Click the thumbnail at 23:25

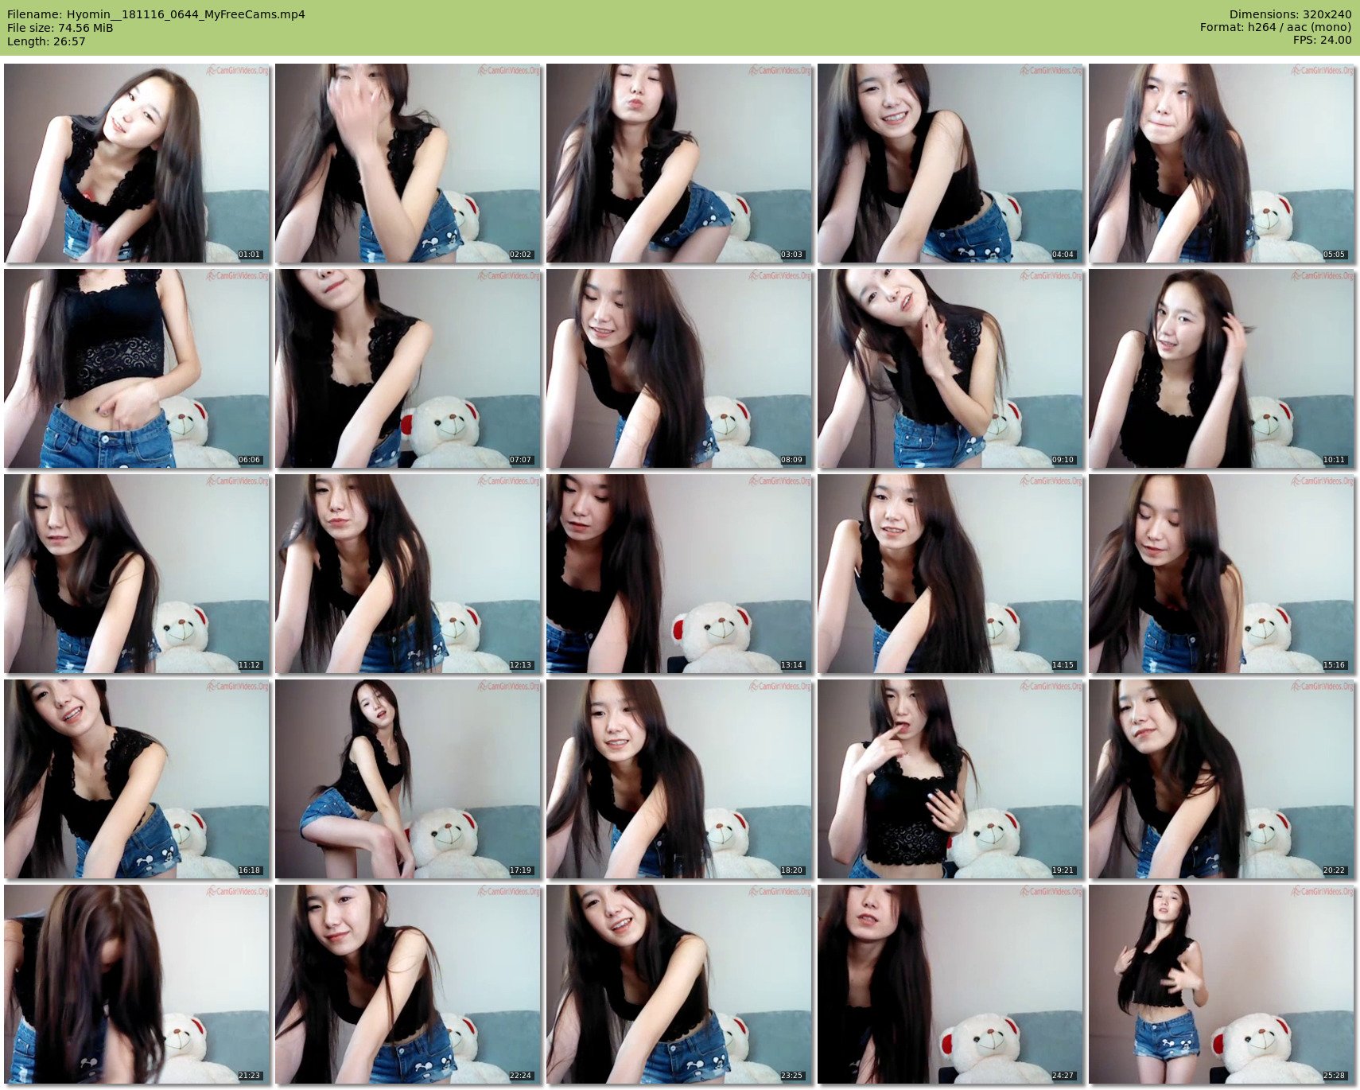pos(679,984)
